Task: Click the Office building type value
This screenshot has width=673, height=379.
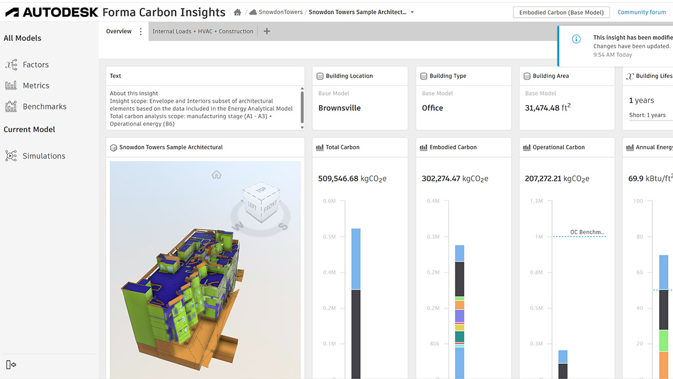Action: tap(432, 108)
